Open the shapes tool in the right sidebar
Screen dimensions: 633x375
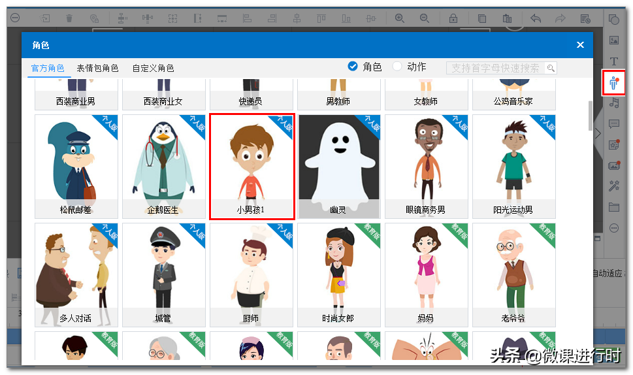pos(613,19)
